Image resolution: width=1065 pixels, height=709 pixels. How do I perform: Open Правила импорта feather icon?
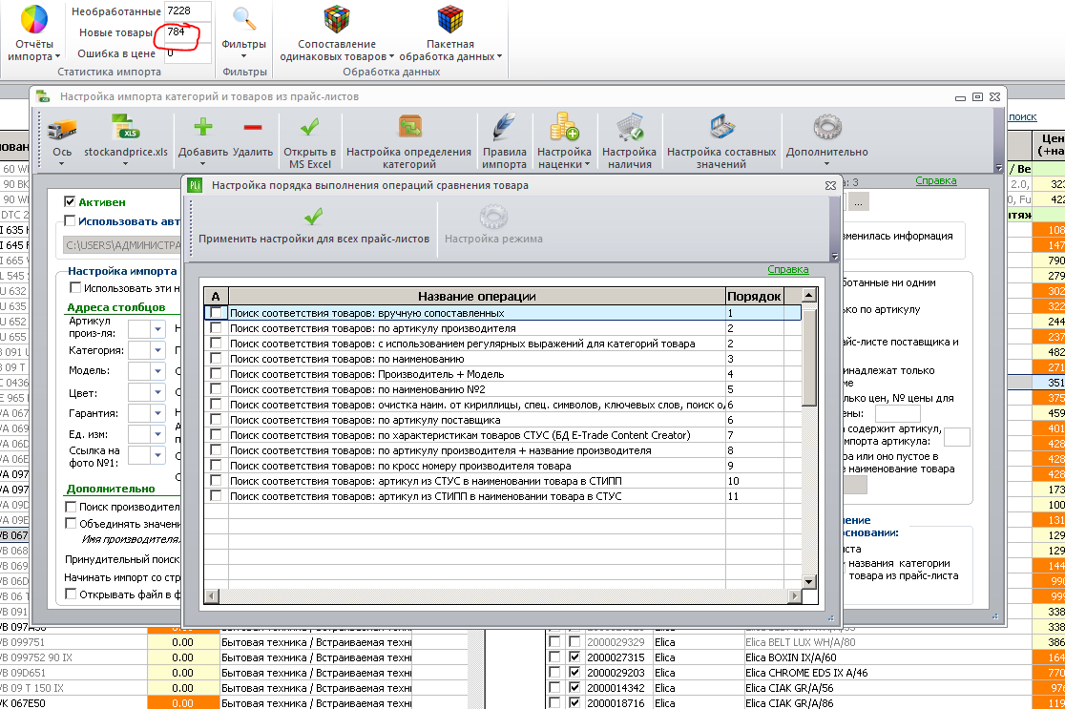coord(504,127)
